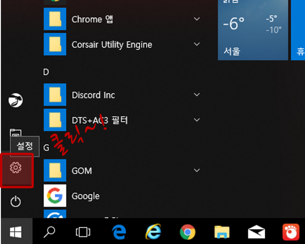Image resolution: width=305 pixels, height=244 pixels.
Task: Click the Chrome 앱 folder icon
Action: [x=55, y=19]
